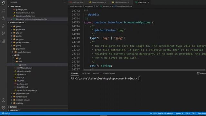Click node_modules in breadcrumb path
The width and height of the screenshot is (206, 116).
coord(76,6)
